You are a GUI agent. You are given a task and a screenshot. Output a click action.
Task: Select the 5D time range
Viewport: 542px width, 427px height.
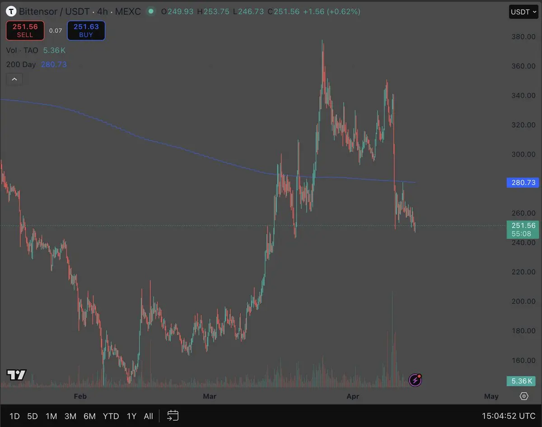(33, 416)
